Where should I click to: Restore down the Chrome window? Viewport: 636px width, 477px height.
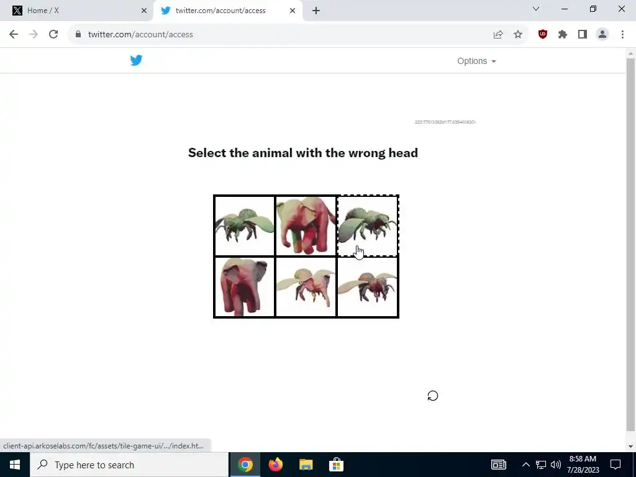(x=593, y=9)
